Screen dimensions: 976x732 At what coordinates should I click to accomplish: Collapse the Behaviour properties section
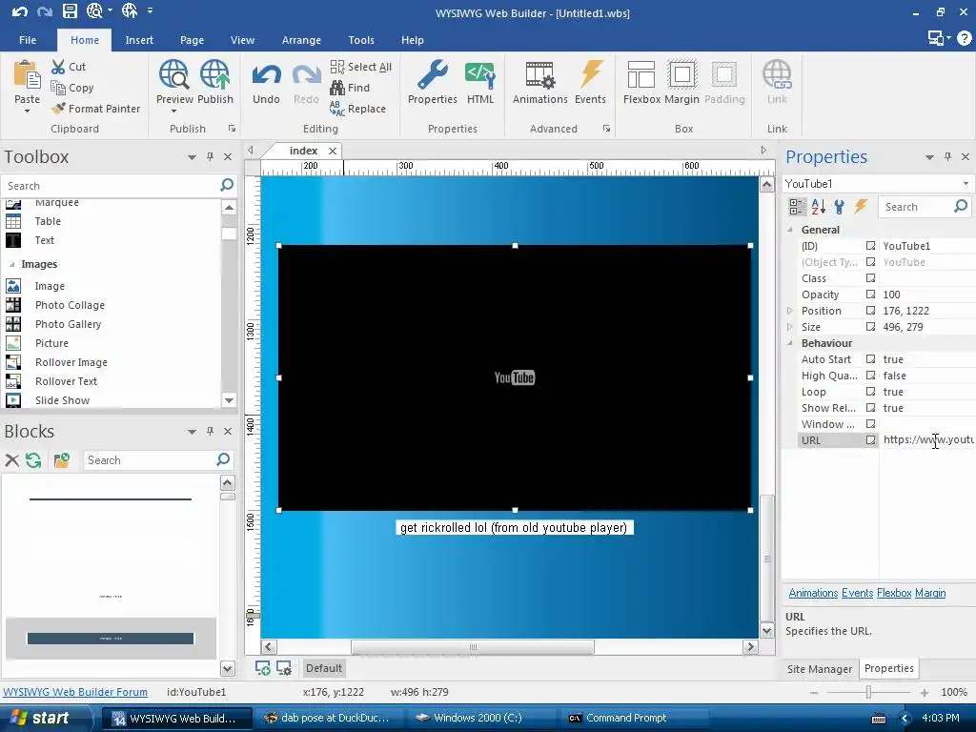(x=790, y=343)
